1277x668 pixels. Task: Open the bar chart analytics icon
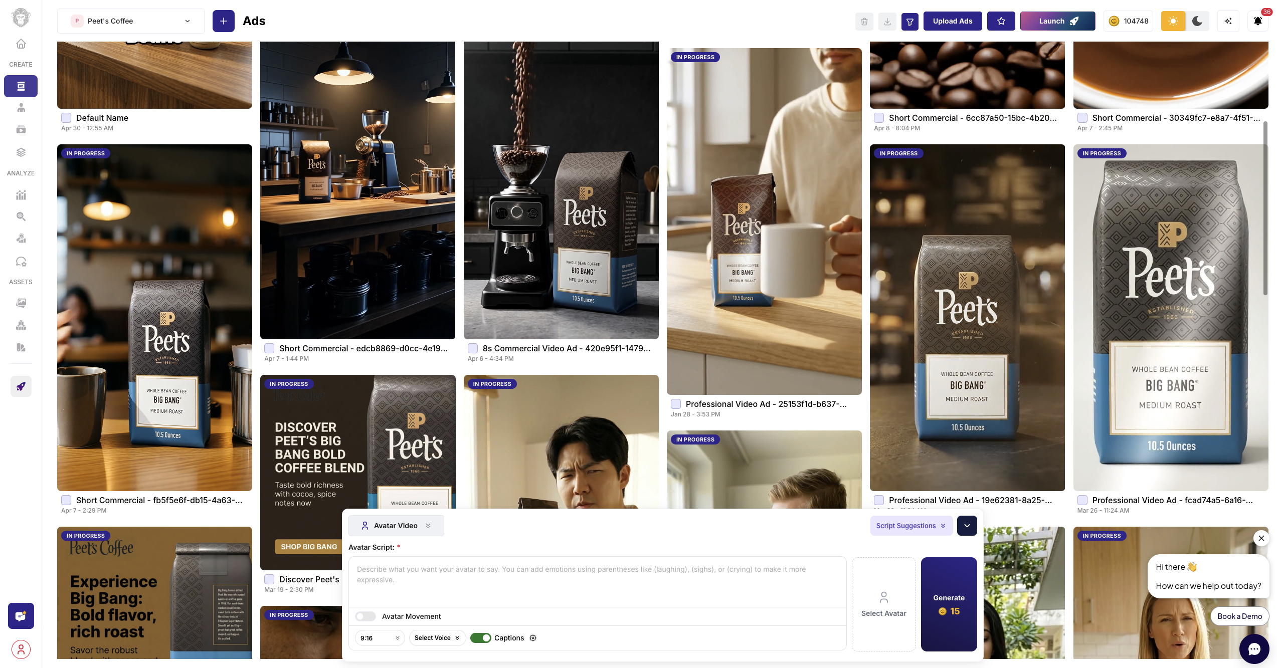coord(21,195)
